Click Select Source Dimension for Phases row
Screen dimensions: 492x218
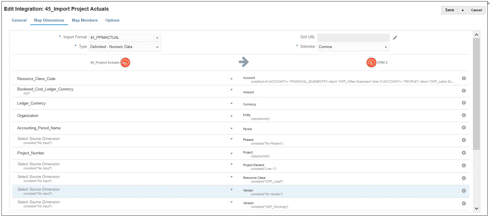(x=39, y=139)
